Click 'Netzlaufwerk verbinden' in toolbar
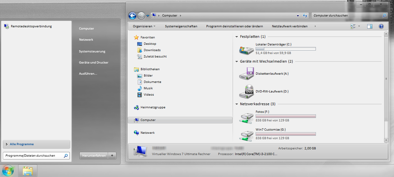 pos(290,26)
